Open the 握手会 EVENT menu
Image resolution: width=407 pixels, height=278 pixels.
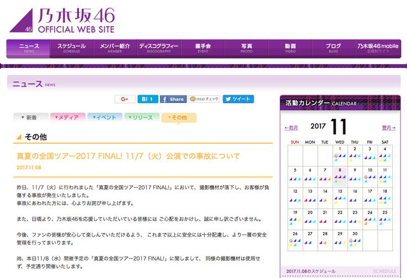point(203,48)
